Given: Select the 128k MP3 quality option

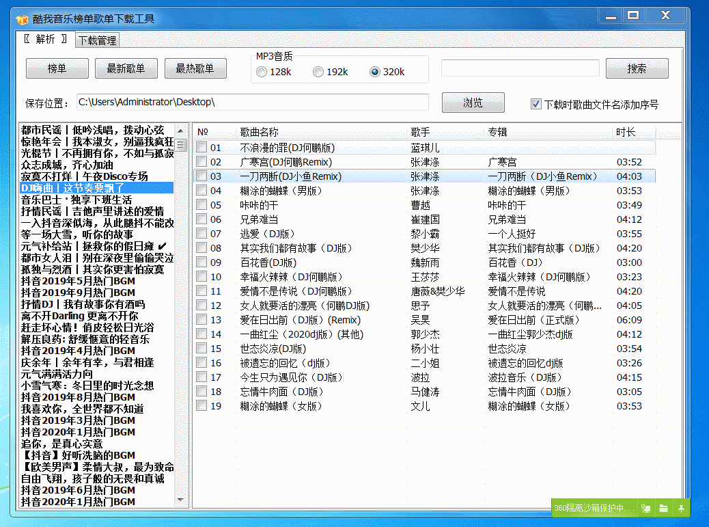Looking at the screenshot, I should click(x=262, y=72).
